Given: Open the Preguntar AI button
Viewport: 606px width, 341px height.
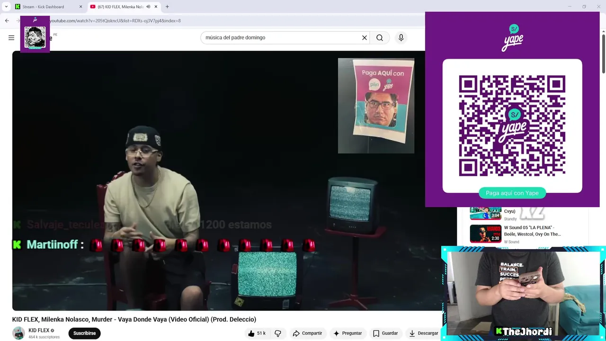Looking at the screenshot, I should (x=348, y=333).
